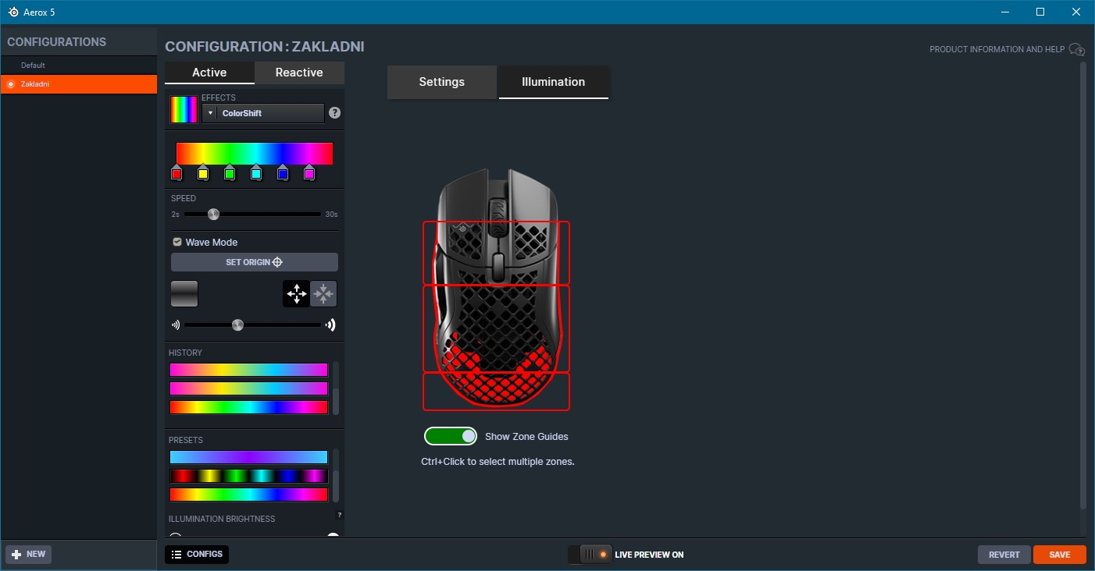
Task: Click the SET ORIGIN button
Action: 255,262
